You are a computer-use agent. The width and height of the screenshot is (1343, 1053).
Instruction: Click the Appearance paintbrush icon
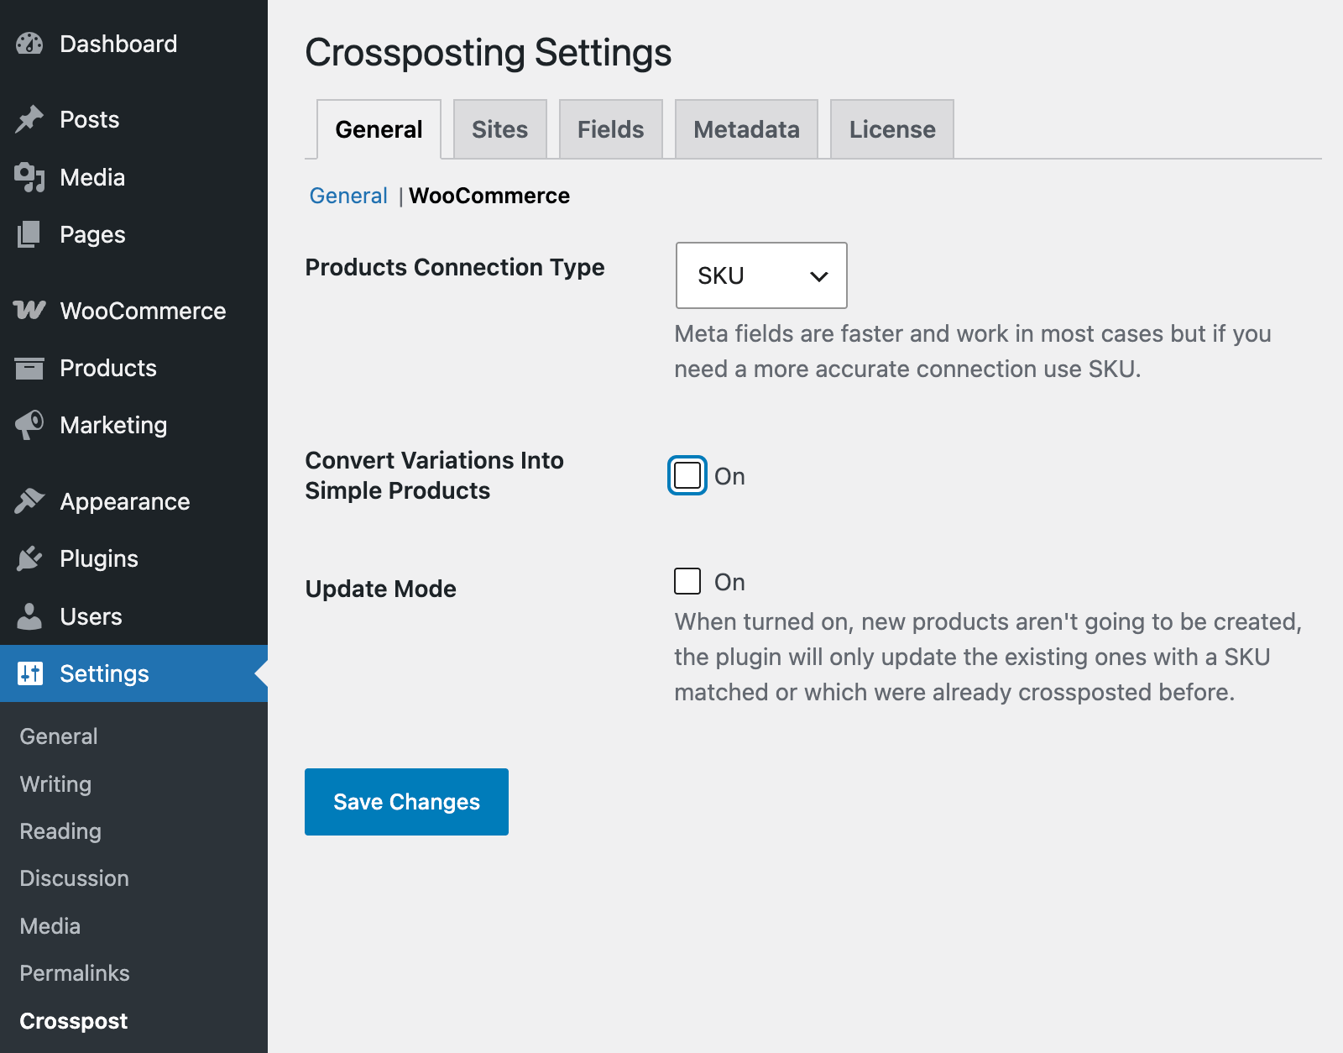coord(29,501)
